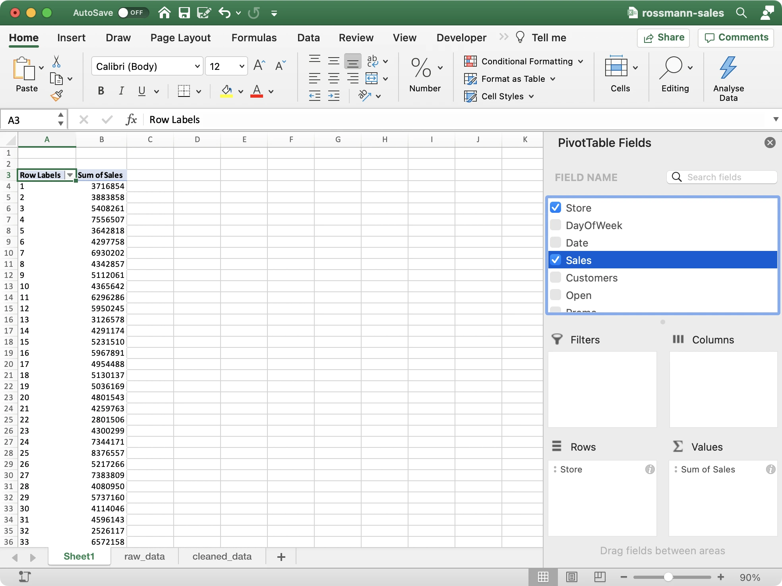This screenshot has height=586, width=782.
Task: Open the raw_data sheet tab
Action: 144,556
